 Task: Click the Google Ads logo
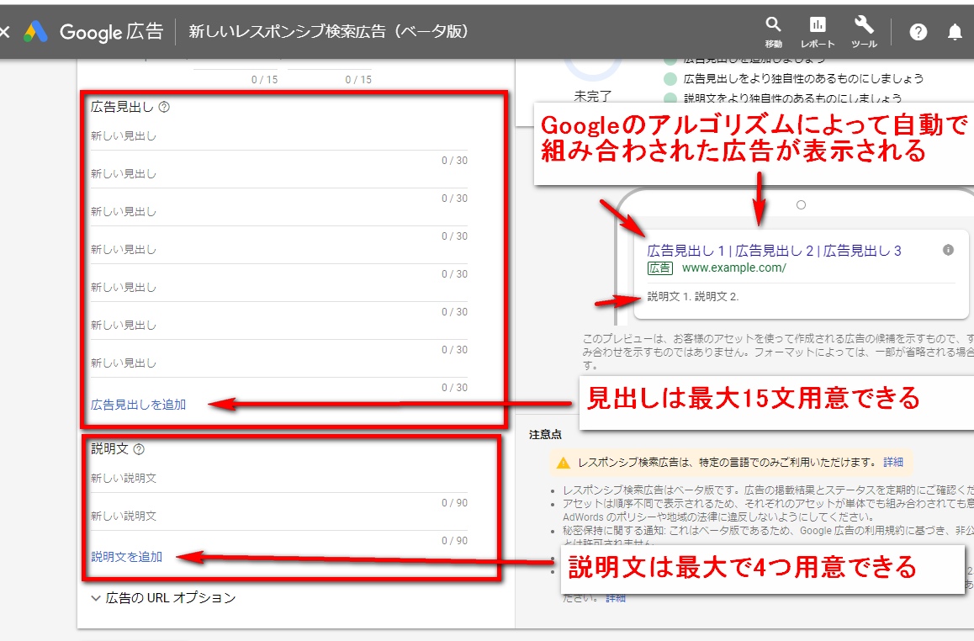(35, 32)
